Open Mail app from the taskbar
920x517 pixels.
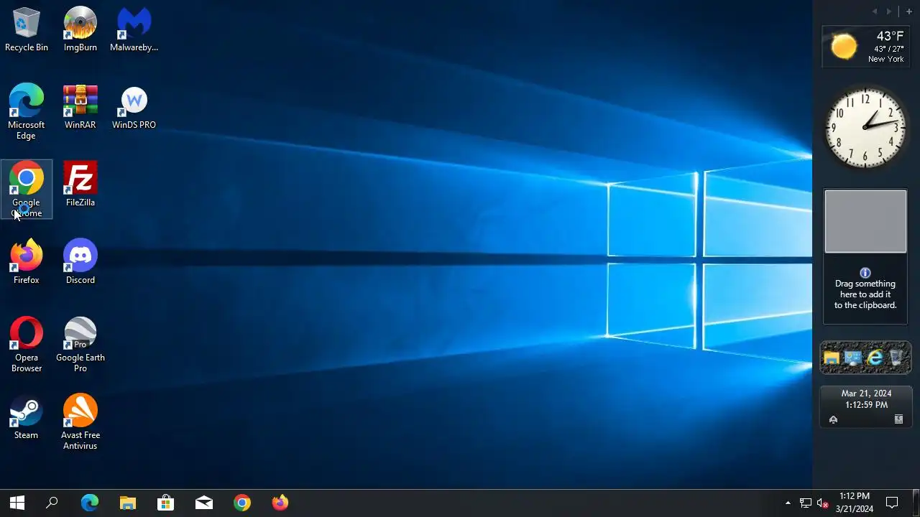pos(204,503)
